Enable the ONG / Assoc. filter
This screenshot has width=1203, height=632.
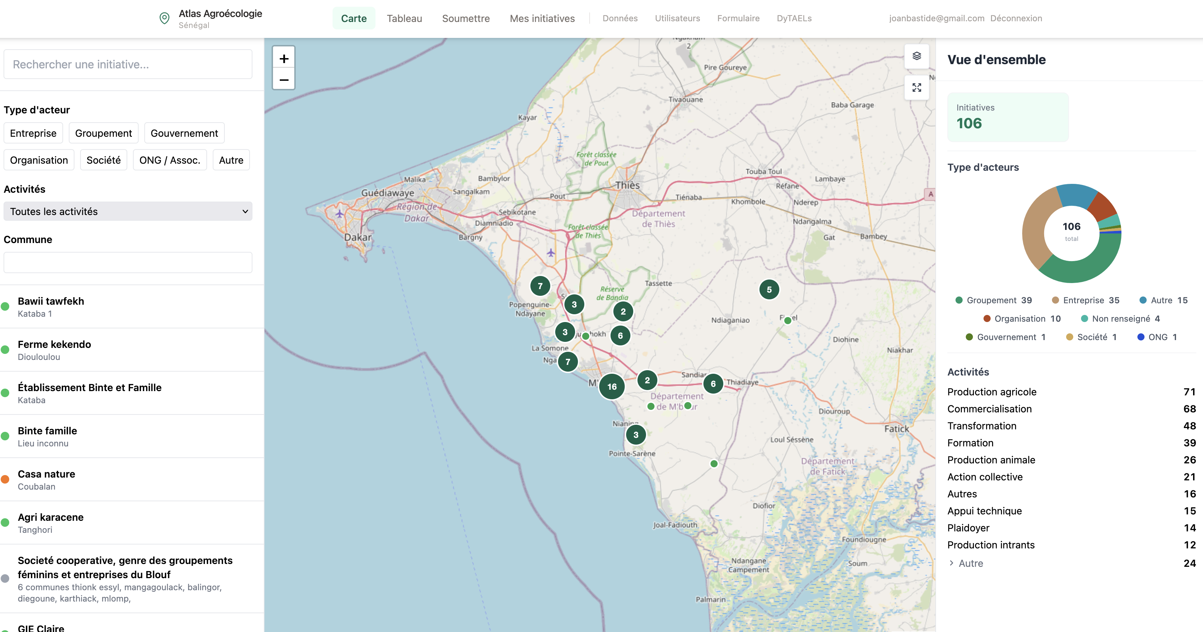169,160
